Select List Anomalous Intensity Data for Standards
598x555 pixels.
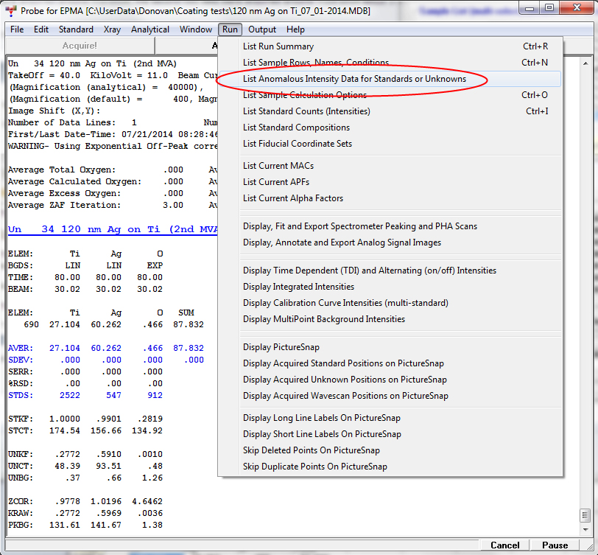[x=354, y=79]
